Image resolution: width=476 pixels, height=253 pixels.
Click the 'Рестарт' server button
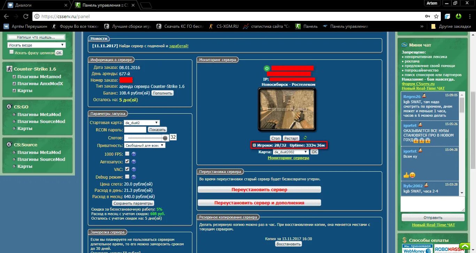(291, 138)
